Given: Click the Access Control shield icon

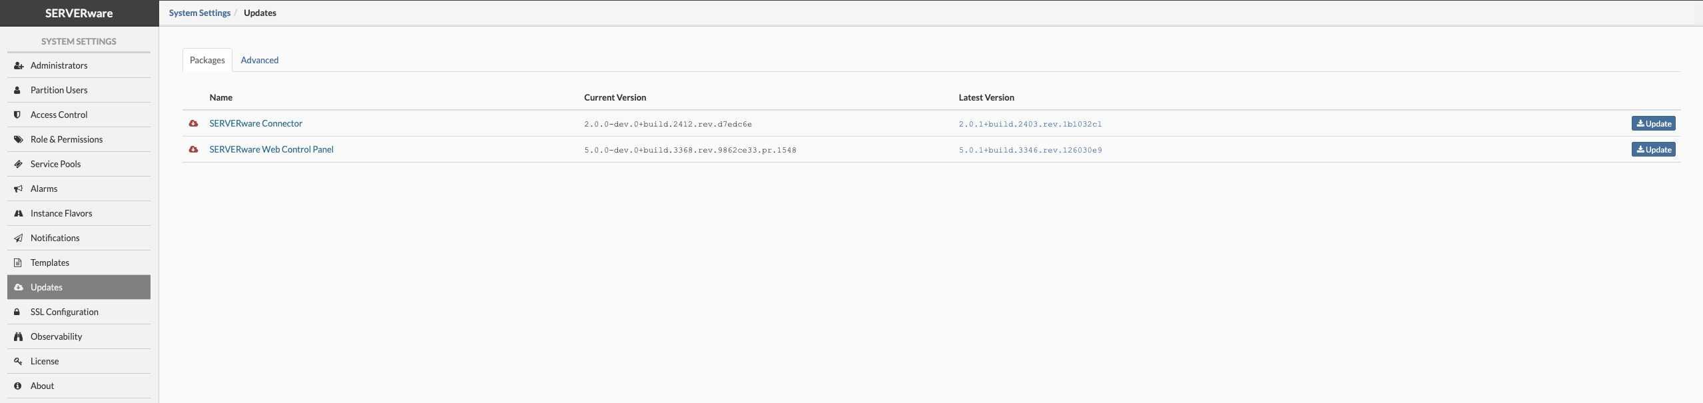Looking at the screenshot, I should 17,115.
